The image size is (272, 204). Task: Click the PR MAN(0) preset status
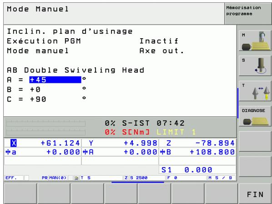point(54,178)
